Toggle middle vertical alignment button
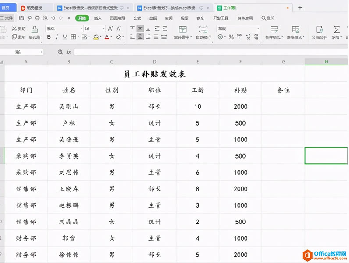Image resolution: width=349 pixels, height=263 pixels. tap(140, 28)
